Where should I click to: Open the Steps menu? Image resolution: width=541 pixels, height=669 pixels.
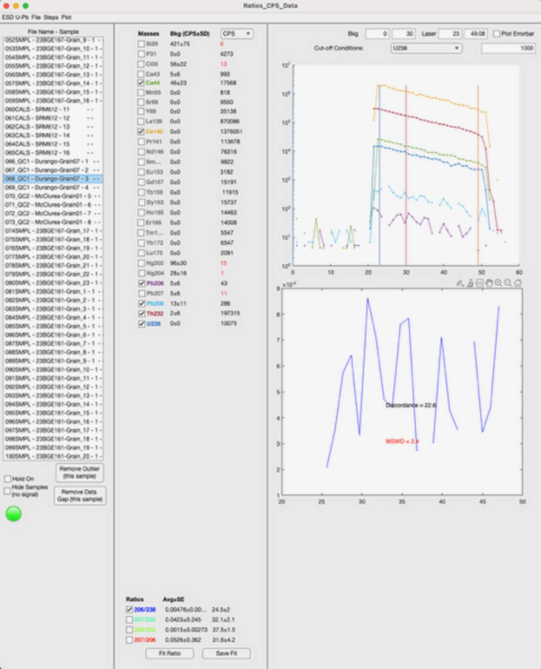[x=51, y=17]
